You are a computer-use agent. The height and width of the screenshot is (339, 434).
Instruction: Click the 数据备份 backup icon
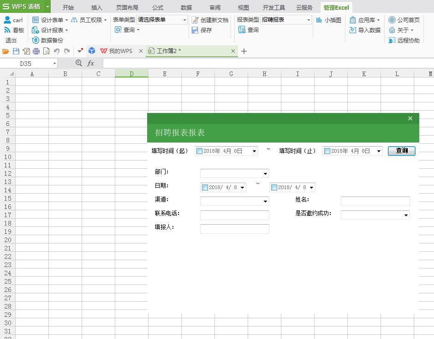pos(36,40)
